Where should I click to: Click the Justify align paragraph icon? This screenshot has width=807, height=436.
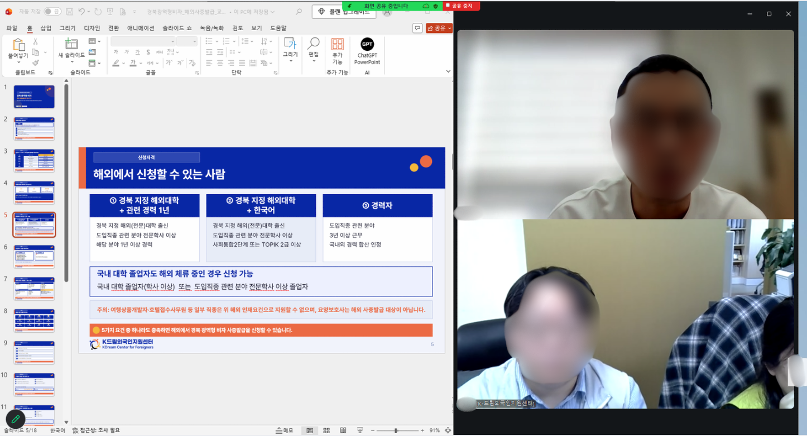242,63
